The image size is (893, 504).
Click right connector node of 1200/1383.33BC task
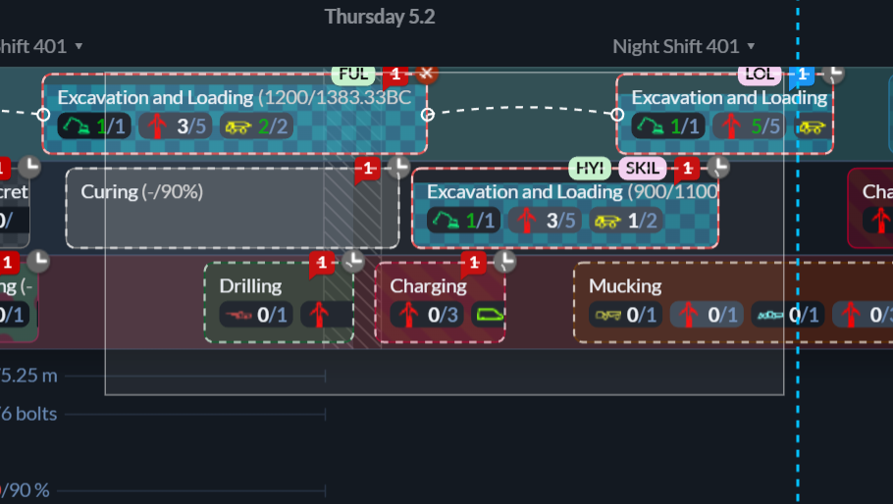428,115
